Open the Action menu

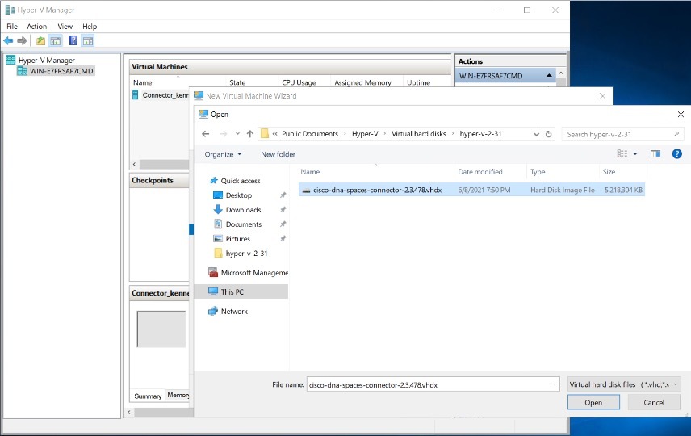pyautogui.click(x=37, y=27)
